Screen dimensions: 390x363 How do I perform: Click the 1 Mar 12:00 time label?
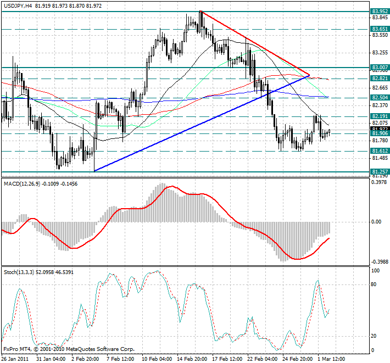332,359
